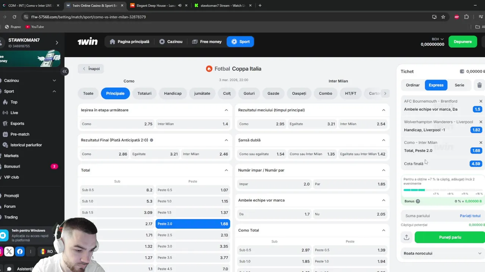
Task: Open Markets in sidebar
Action: (11, 156)
